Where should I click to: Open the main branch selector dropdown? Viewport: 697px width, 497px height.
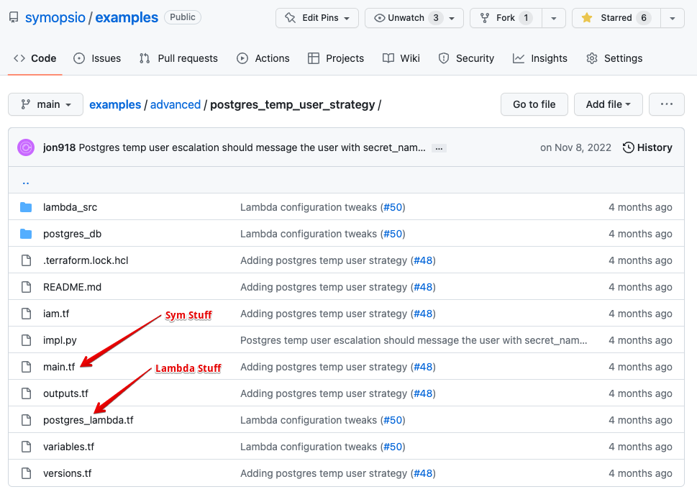coord(46,104)
